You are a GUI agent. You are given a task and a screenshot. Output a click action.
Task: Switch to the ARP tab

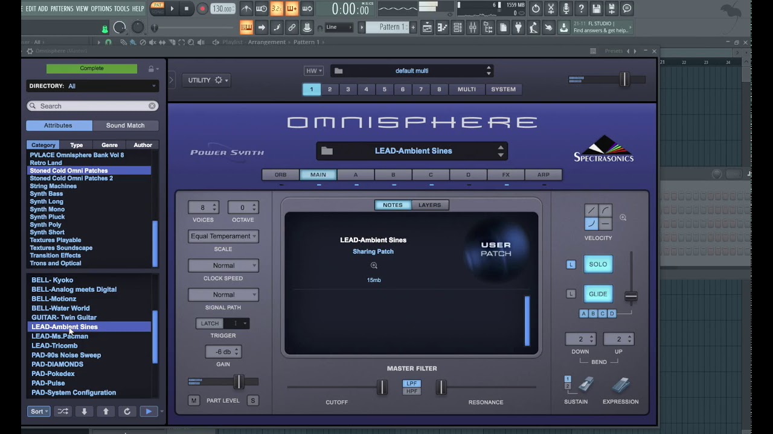[544, 175]
